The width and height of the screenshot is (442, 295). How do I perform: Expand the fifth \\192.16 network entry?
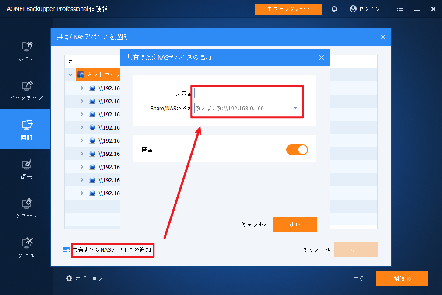82,140
